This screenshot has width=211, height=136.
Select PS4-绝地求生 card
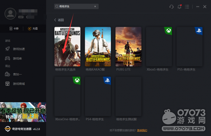click(x=98, y=96)
